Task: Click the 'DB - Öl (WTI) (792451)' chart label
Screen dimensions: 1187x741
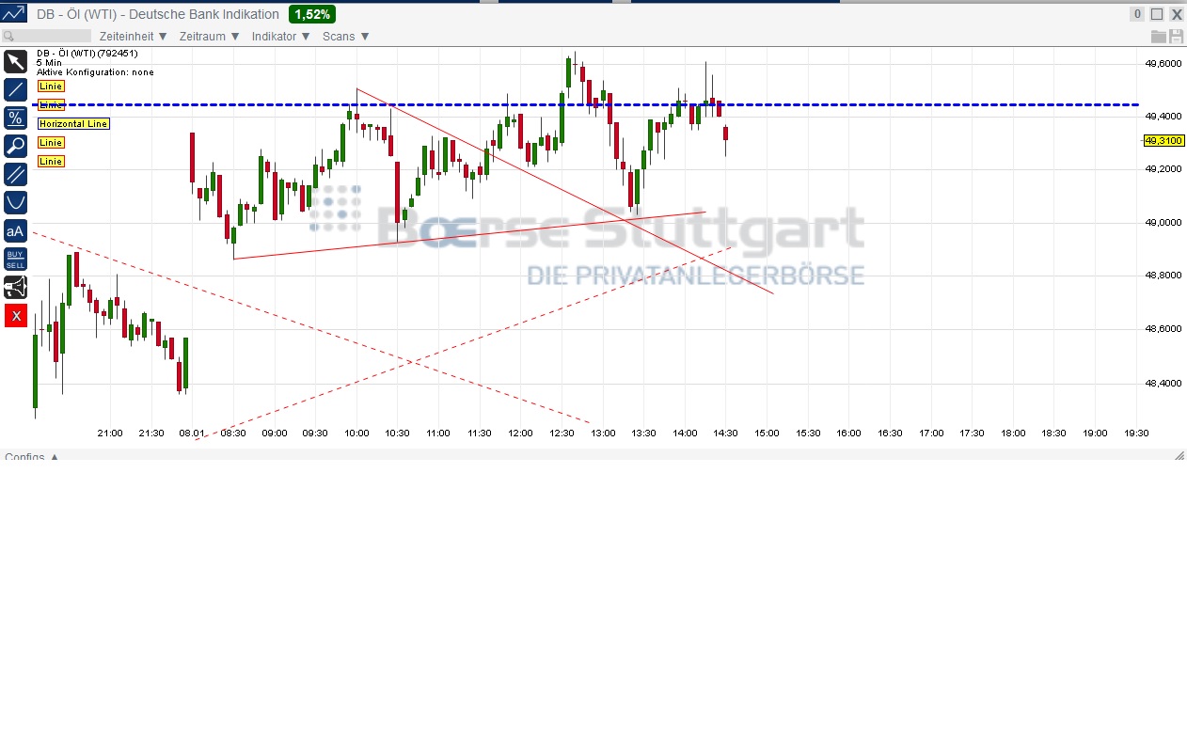Action: [x=87, y=54]
